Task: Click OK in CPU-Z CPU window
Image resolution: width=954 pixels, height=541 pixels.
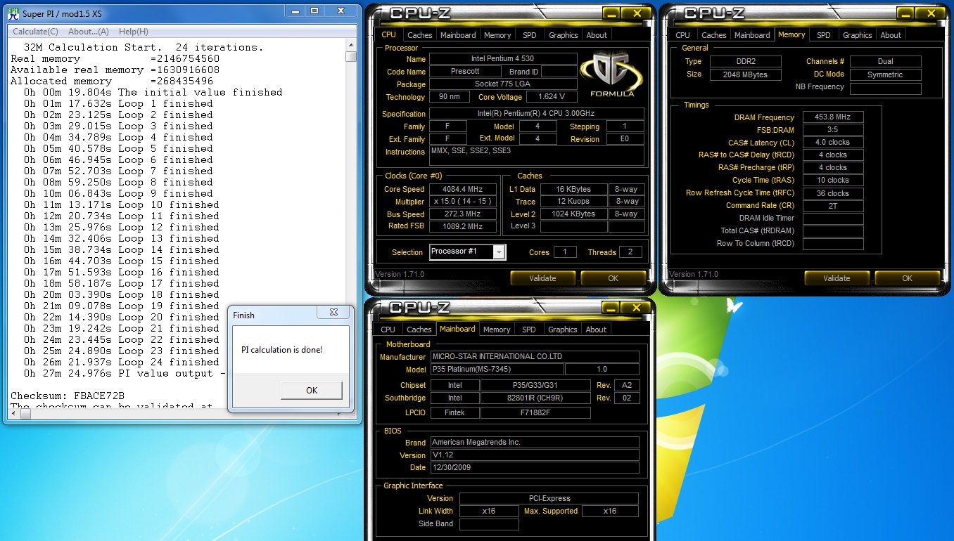Action: (613, 278)
